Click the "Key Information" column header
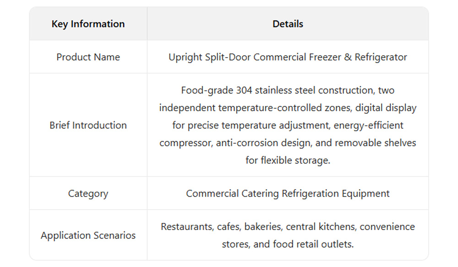Viewport: 458px width, 267px height. [88, 24]
